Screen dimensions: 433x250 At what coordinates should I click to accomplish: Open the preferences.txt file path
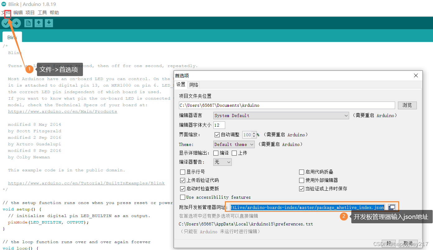tap(246, 224)
